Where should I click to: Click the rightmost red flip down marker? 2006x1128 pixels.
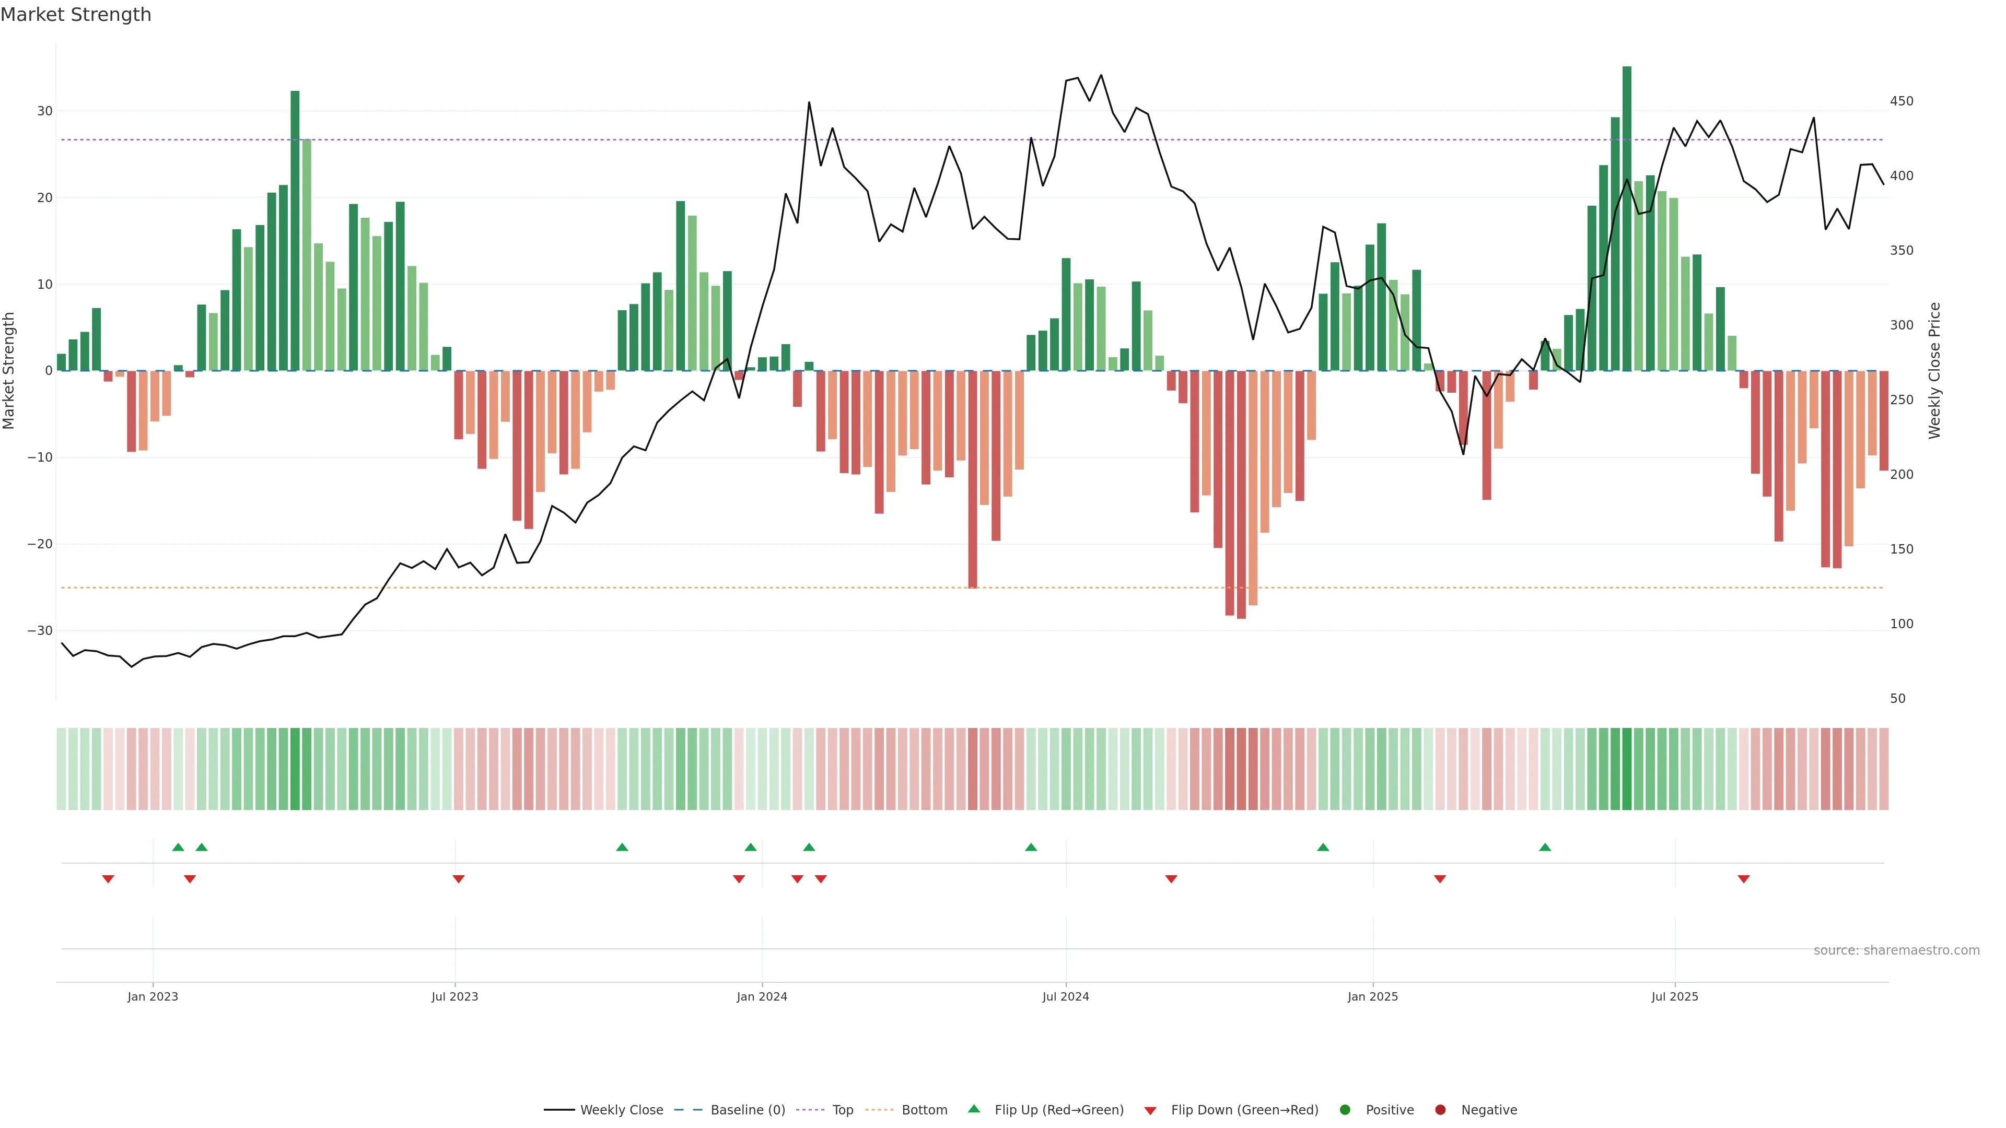(1744, 879)
